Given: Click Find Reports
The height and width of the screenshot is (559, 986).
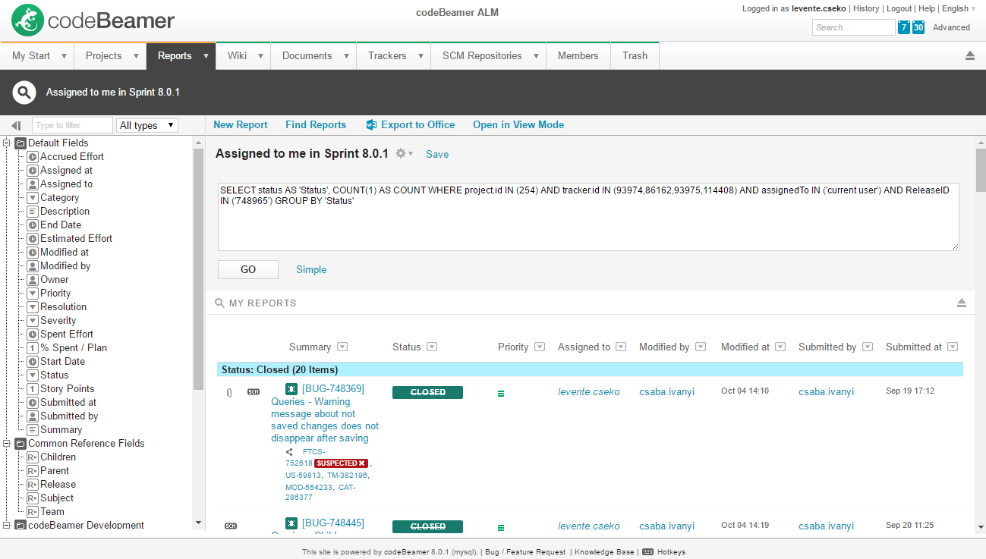Looking at the screenshot, I should tap(316, 125).
